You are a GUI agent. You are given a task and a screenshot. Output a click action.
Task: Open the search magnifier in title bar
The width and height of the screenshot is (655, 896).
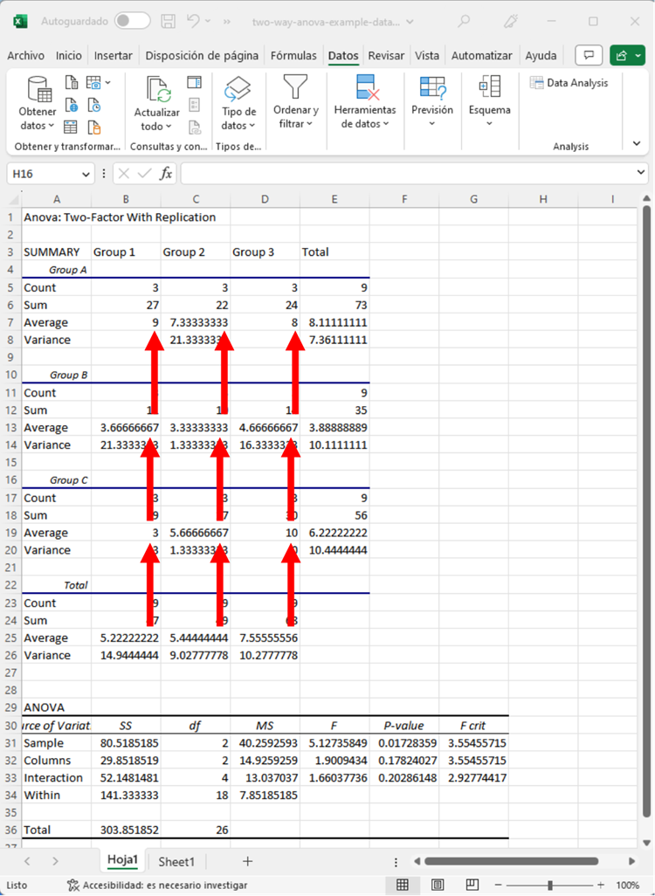pyautogui.click(x=464, y=20)
